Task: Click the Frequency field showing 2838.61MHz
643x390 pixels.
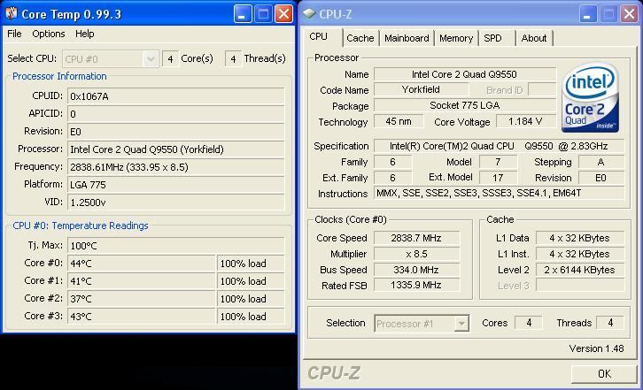Action: point(176,167)
